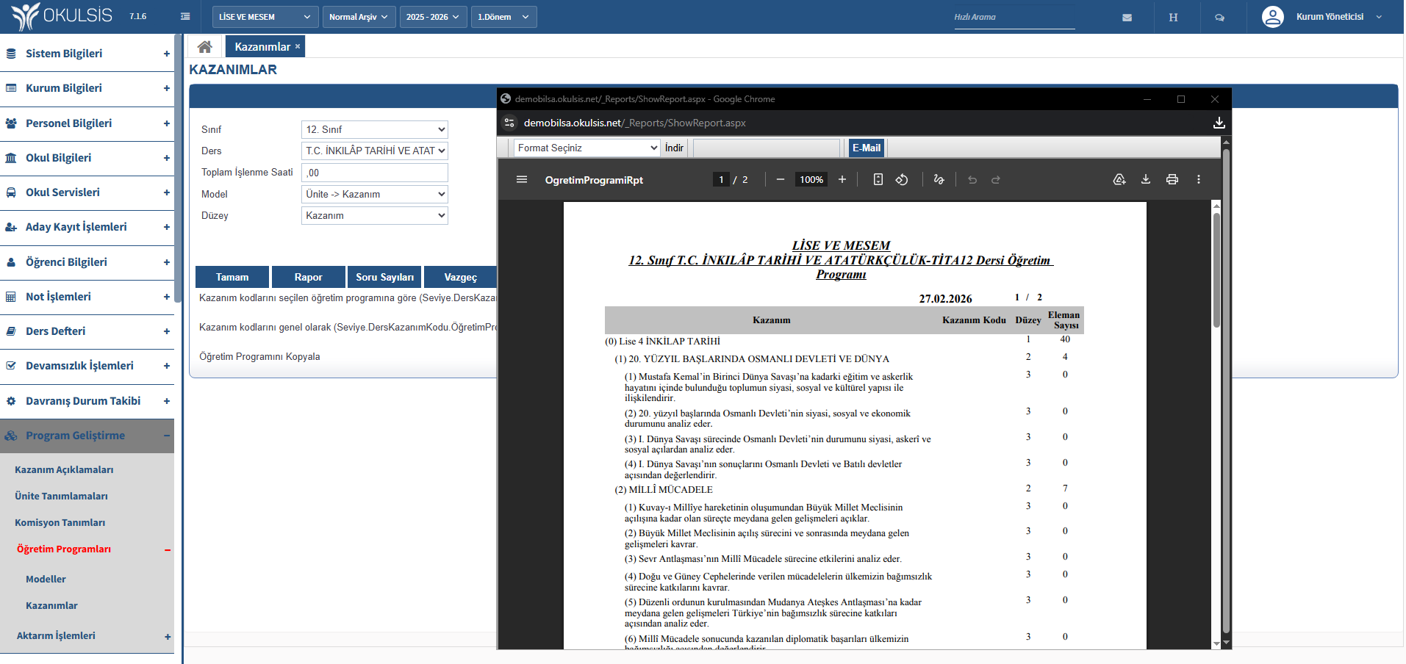Click the E-Mail button in report
The height and width of the screenshot is (664, 1406).
click(x=867, y=148)
